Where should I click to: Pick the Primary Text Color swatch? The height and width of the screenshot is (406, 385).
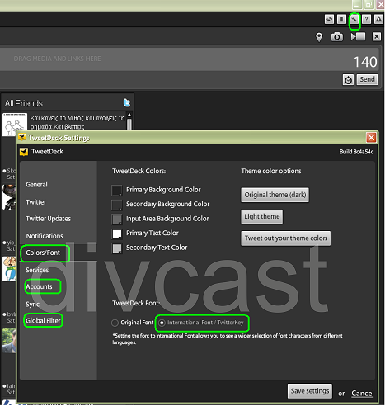(x=117, y=234)
